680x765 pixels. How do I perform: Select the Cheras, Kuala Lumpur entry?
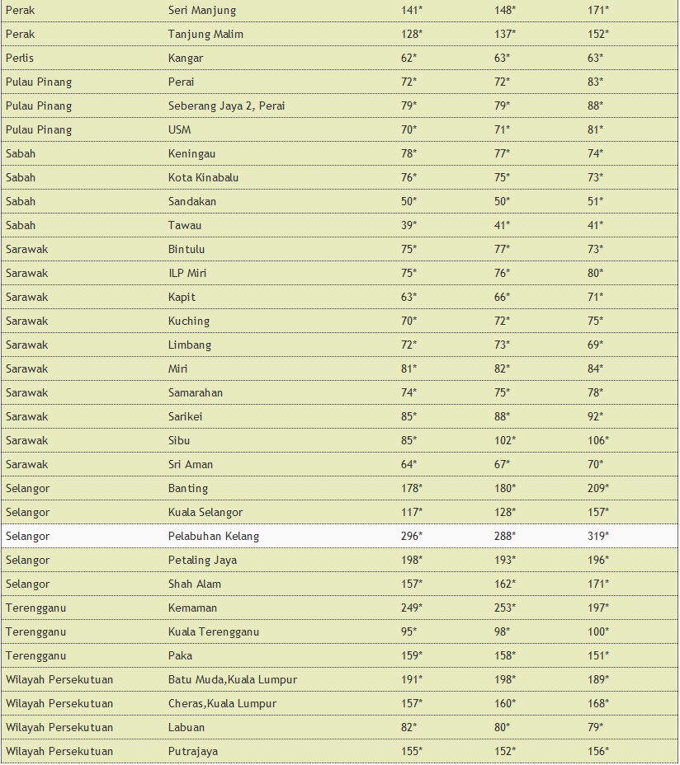(223, 704)
